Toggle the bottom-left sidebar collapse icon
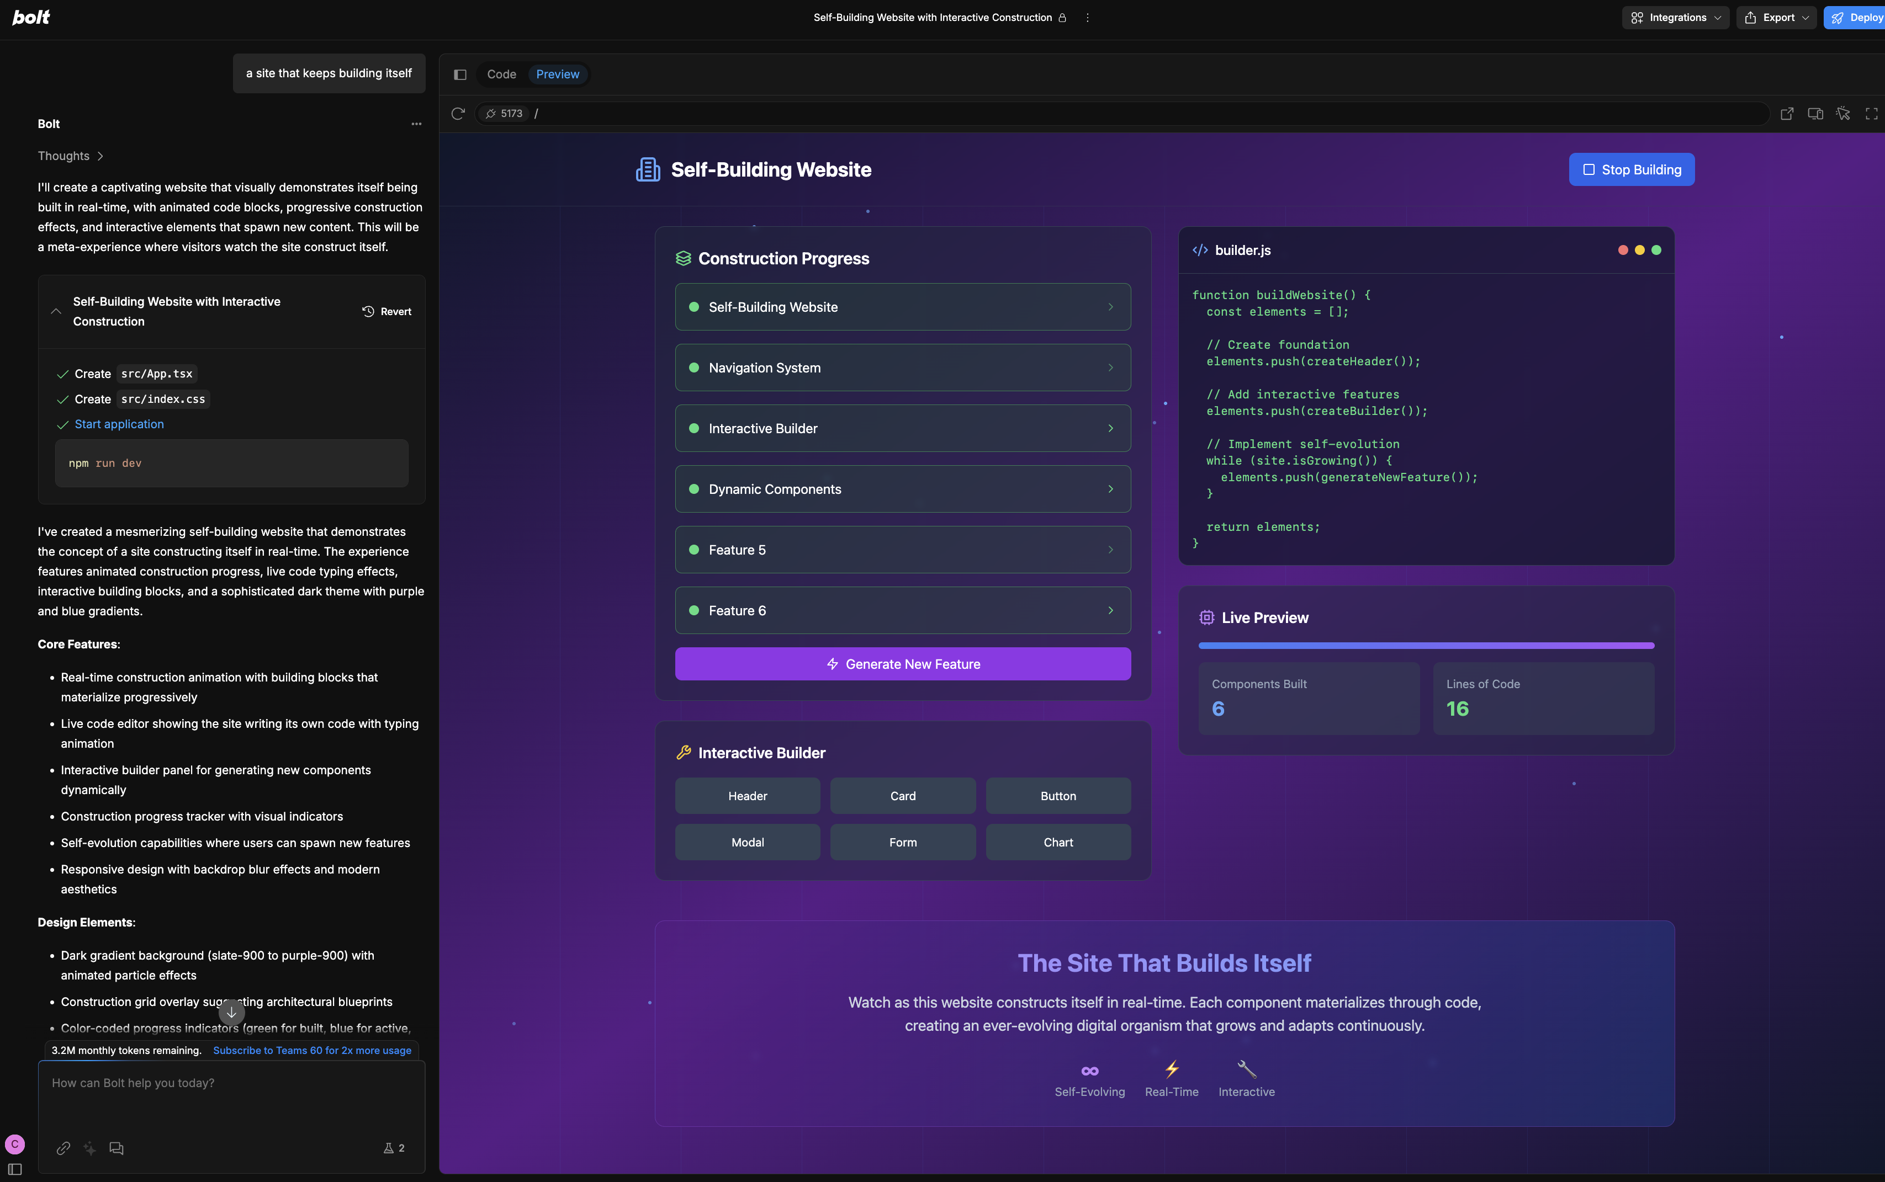Image resolution: width=1885 pixels, height=1182 pixels. point(15,1169)
